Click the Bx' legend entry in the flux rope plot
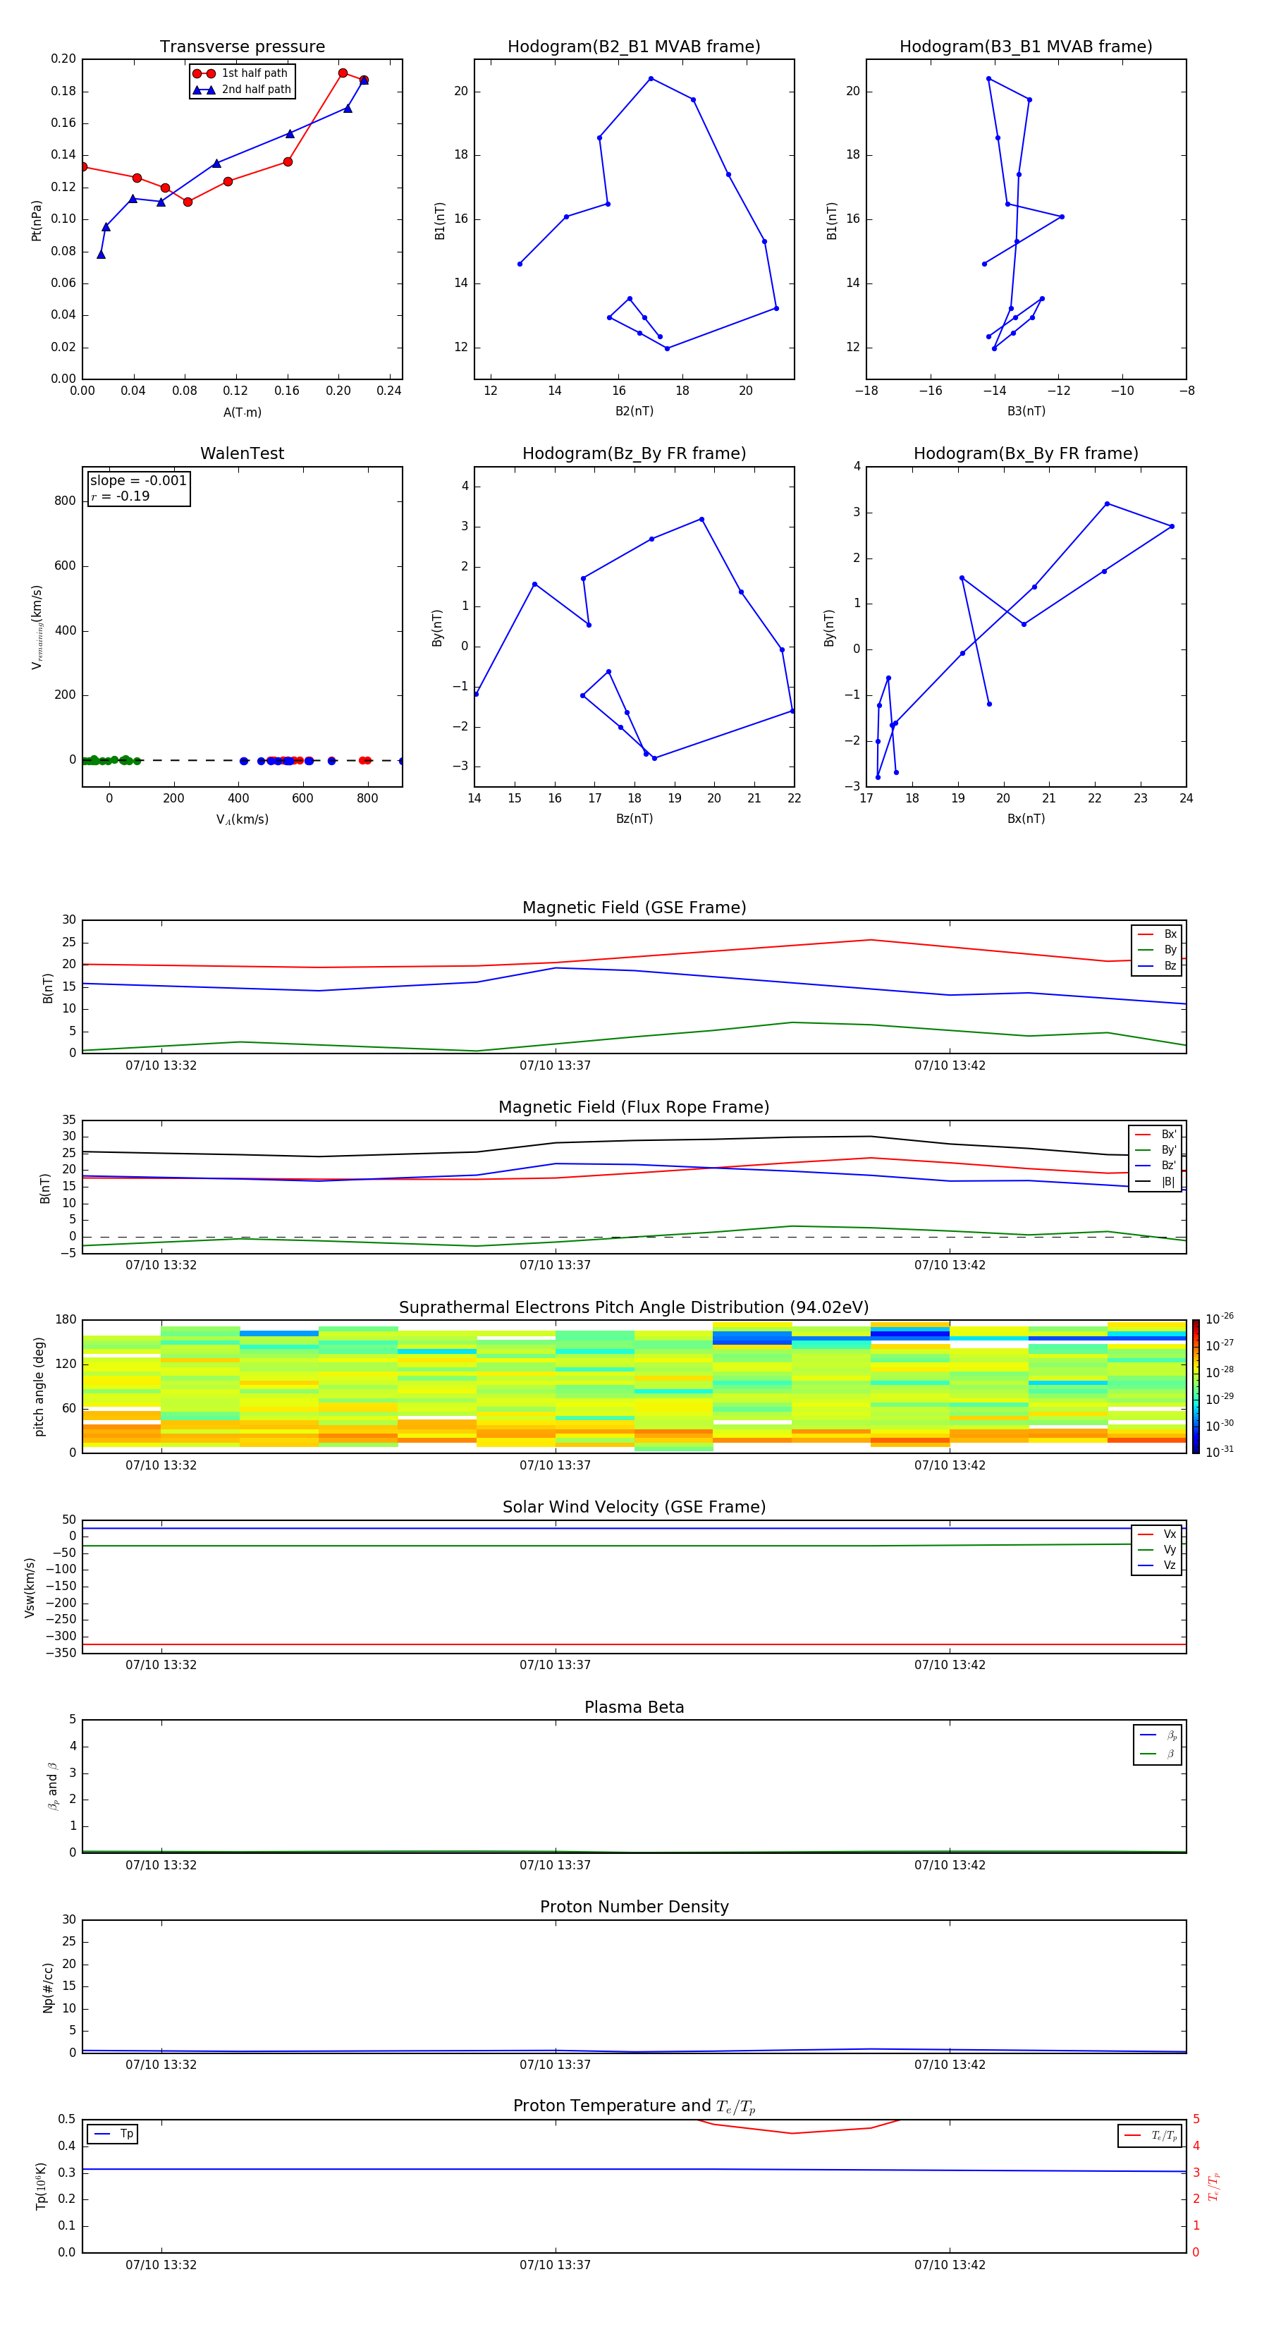This screenshot has height=2327, width=1269. coord(1155,1135)
